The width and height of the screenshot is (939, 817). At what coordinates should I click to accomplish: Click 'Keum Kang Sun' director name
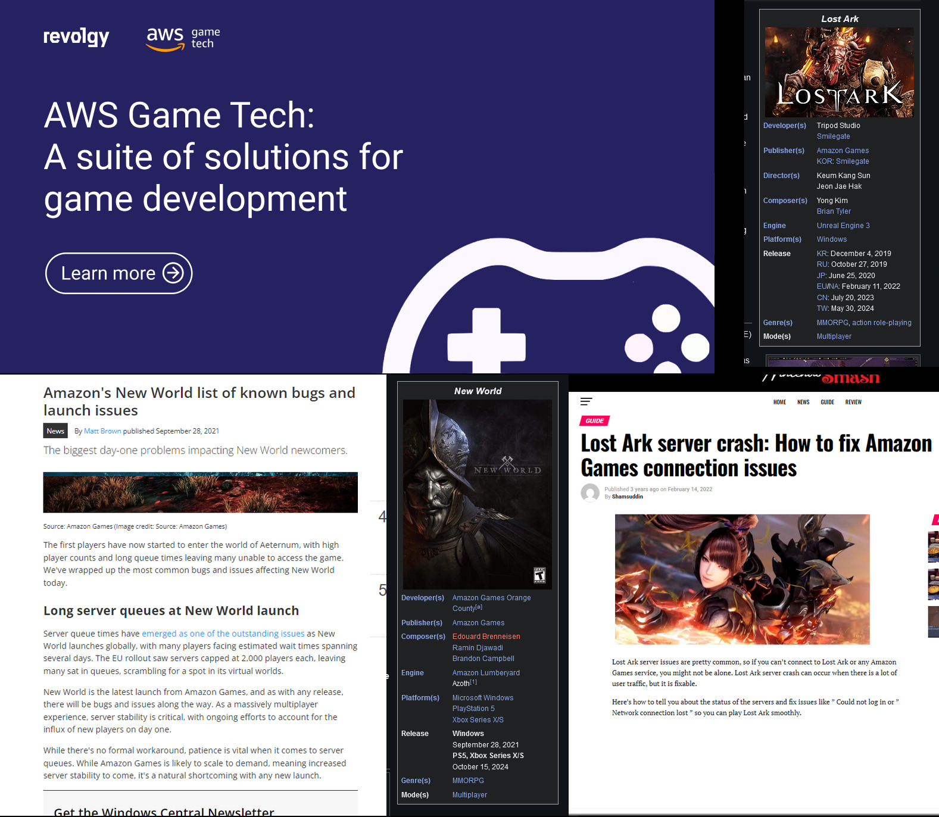click(843, 176)
